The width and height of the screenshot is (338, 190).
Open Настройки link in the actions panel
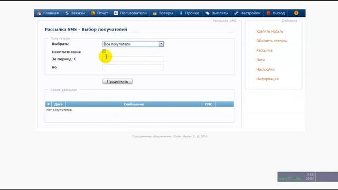tap(265, 69)
